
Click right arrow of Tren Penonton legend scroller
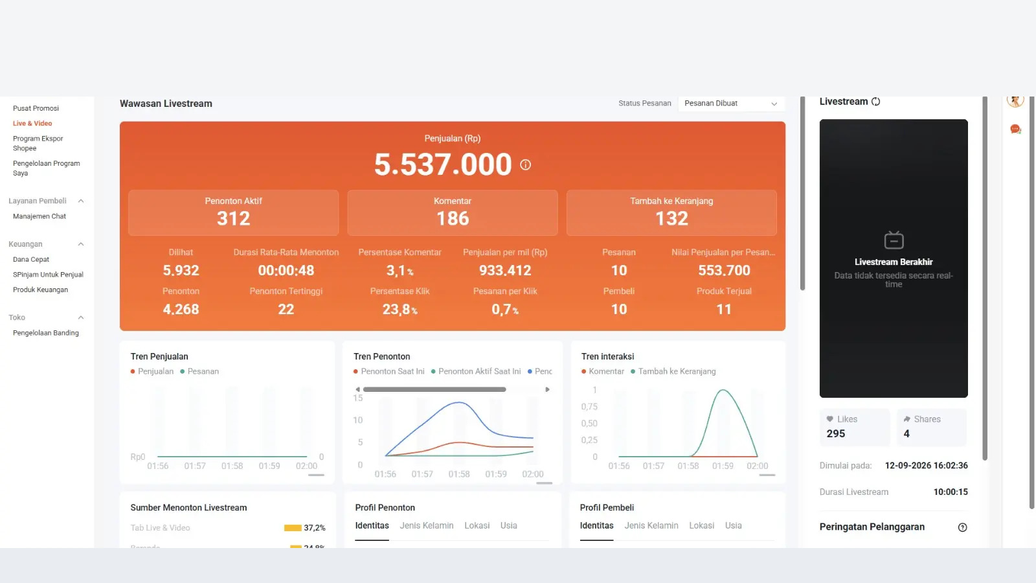pyautogui.click(x=547, y=389)
